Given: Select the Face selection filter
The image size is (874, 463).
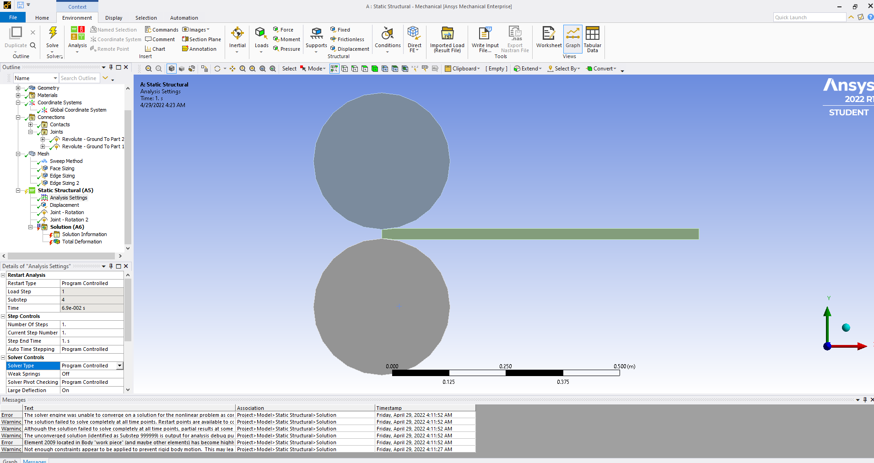Looking at the screenshot, I should pyautogui.click(x=365, y=69).
